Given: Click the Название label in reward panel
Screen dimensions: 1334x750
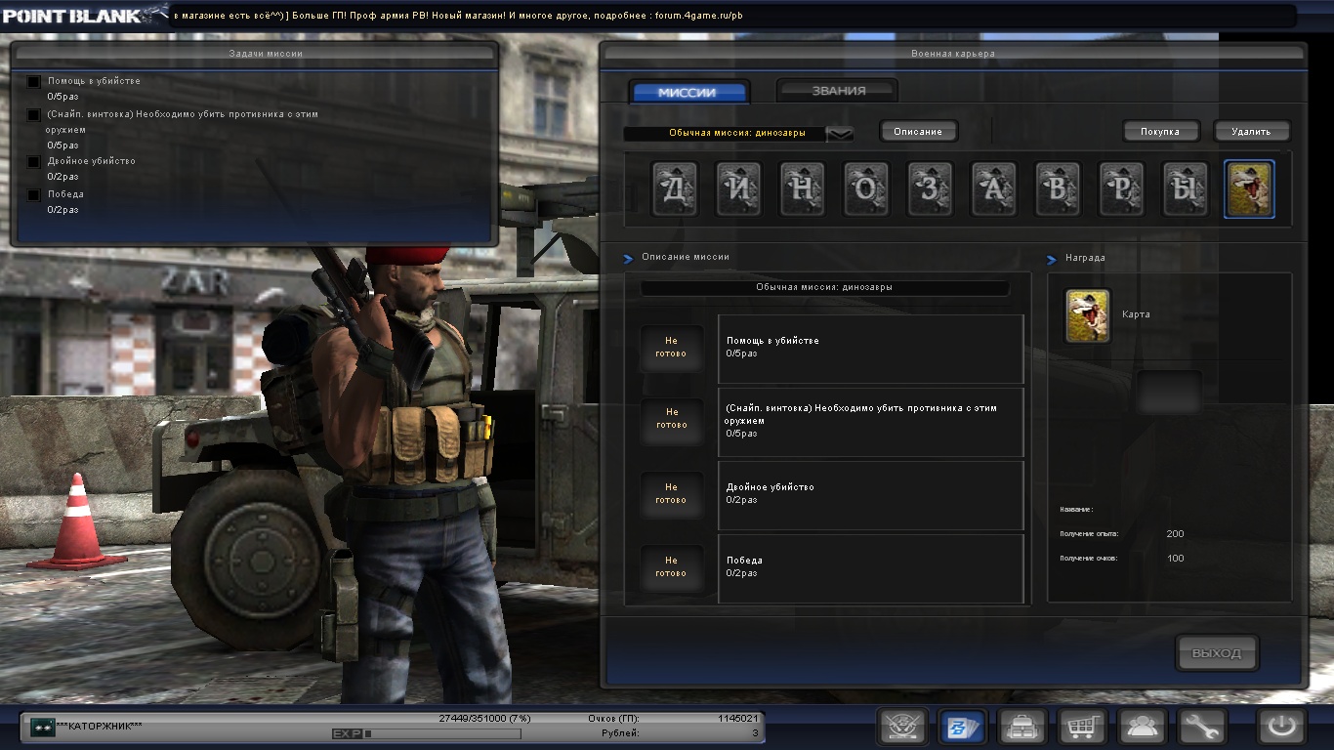Looking at the screenshot, I should [1076, 510].
